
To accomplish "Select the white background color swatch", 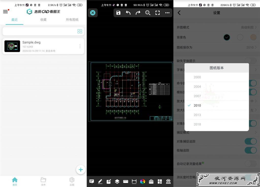I will [240, 37].
